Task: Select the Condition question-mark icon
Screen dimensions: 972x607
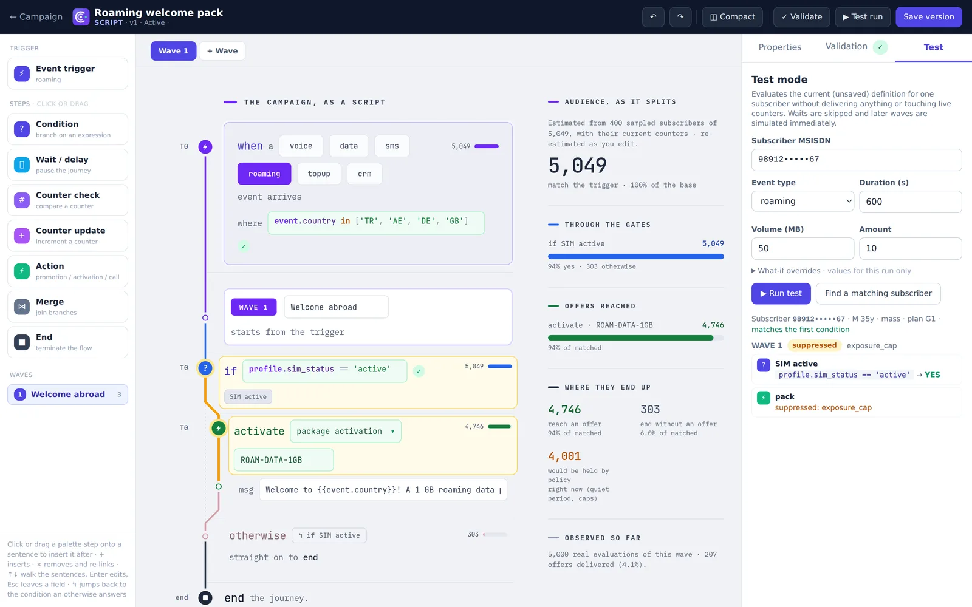Action: click(x=22, y=129)
